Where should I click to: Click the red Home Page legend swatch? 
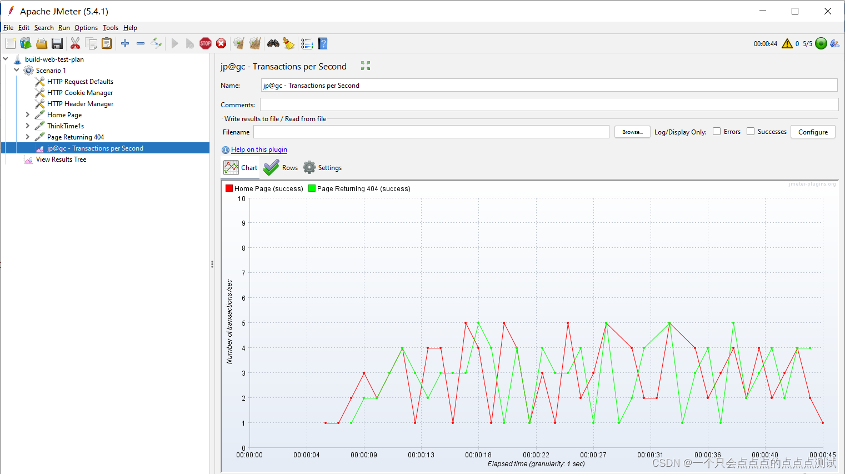pos(229,188)
